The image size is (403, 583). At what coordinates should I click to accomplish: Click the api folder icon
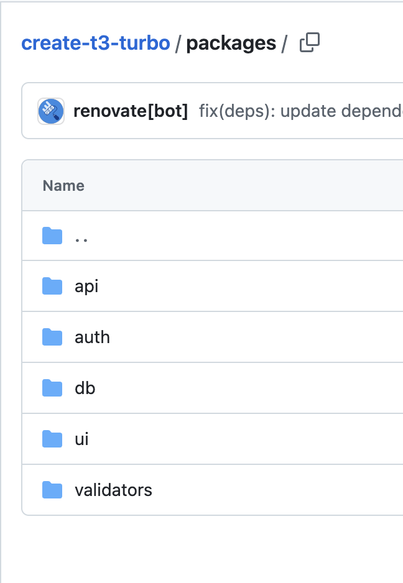(x=52, y=287)
